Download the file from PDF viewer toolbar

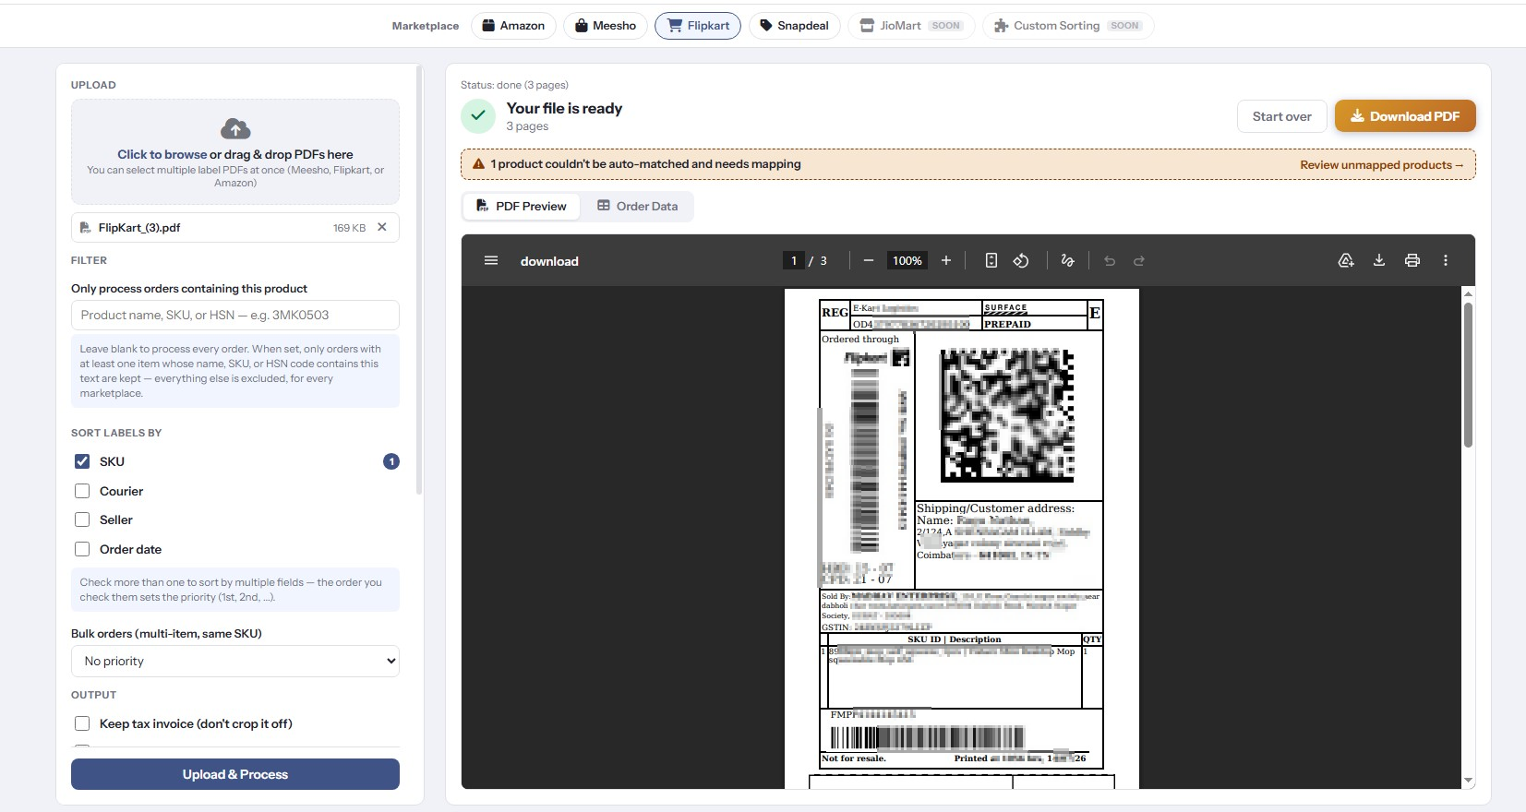pyautogui.click(x=1379, y=261)
